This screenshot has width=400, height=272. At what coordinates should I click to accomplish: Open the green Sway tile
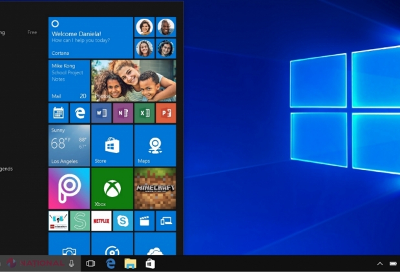tap(80, 221)
